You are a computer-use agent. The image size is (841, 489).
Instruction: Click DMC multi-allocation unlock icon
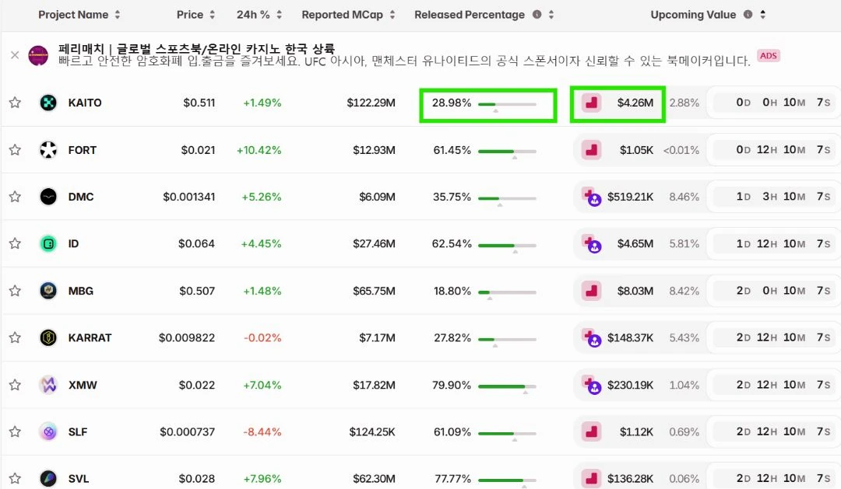[x=592, y=197]
